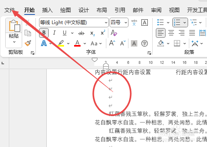
Task: Click the clear all formatting icon
Action: pyautogui.click(x=114, y=33)
